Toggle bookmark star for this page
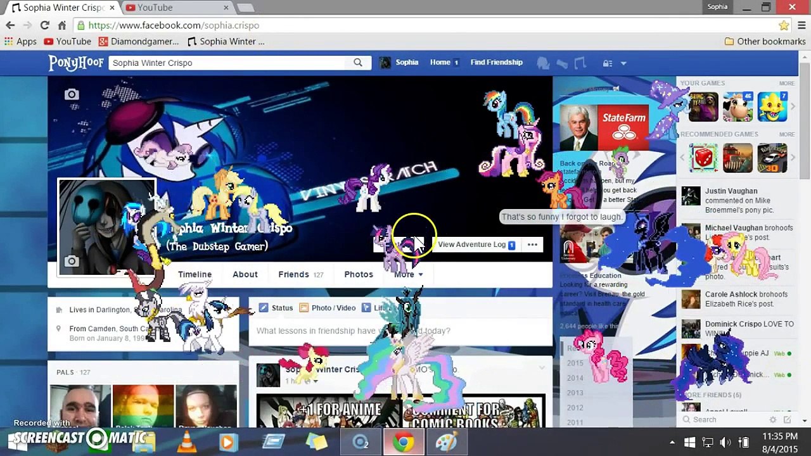 pos(784,25)
